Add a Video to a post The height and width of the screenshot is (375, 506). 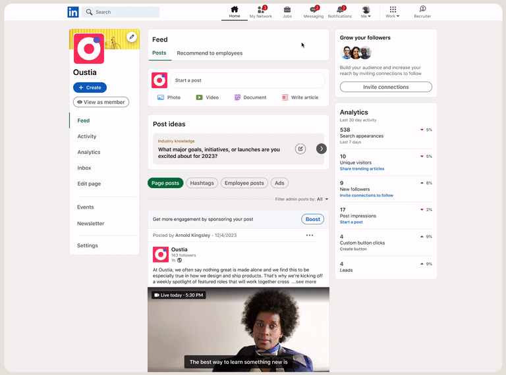[207, 97]
